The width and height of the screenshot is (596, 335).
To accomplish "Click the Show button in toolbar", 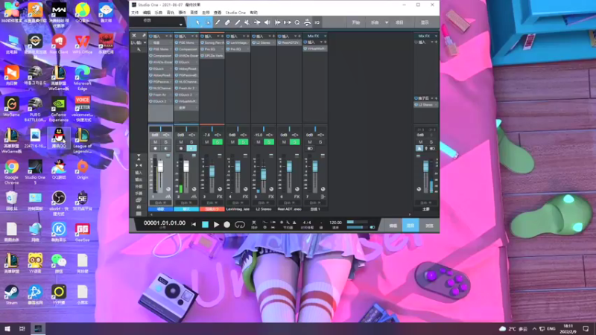I will (x=425, y=22).
